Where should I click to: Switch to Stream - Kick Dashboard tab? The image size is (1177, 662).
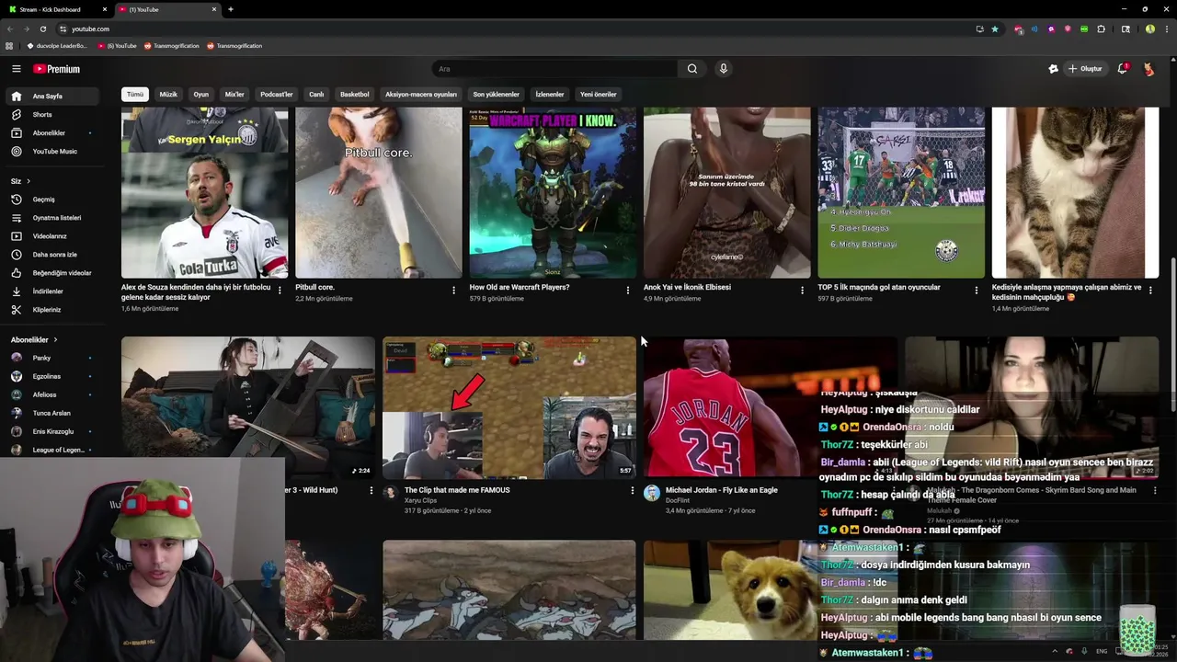[x=55, y=9]
